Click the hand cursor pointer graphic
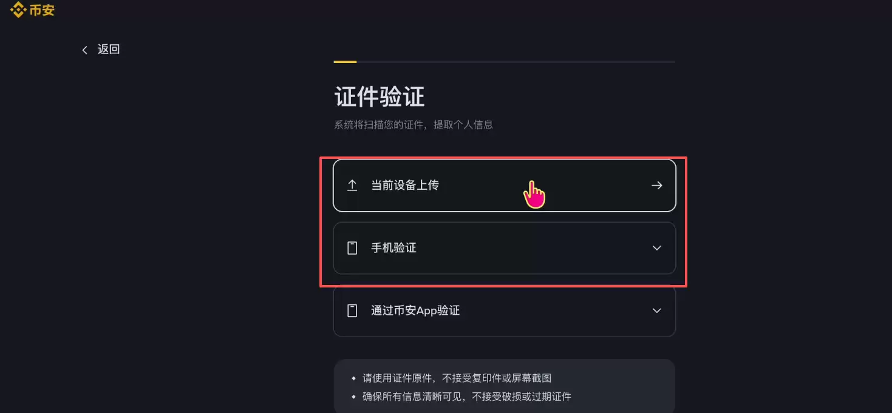 (x=534, y=192)
